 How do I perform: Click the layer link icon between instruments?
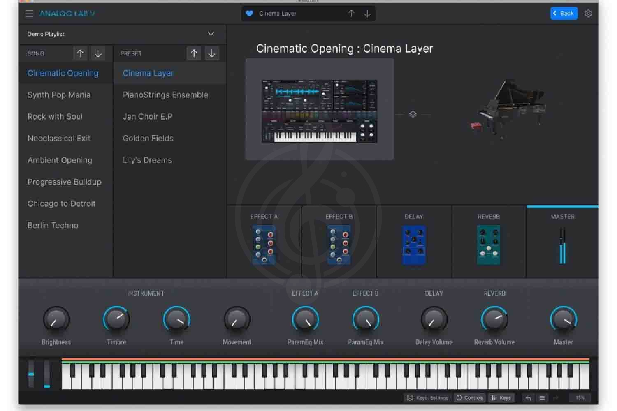[x=413, y=114]
